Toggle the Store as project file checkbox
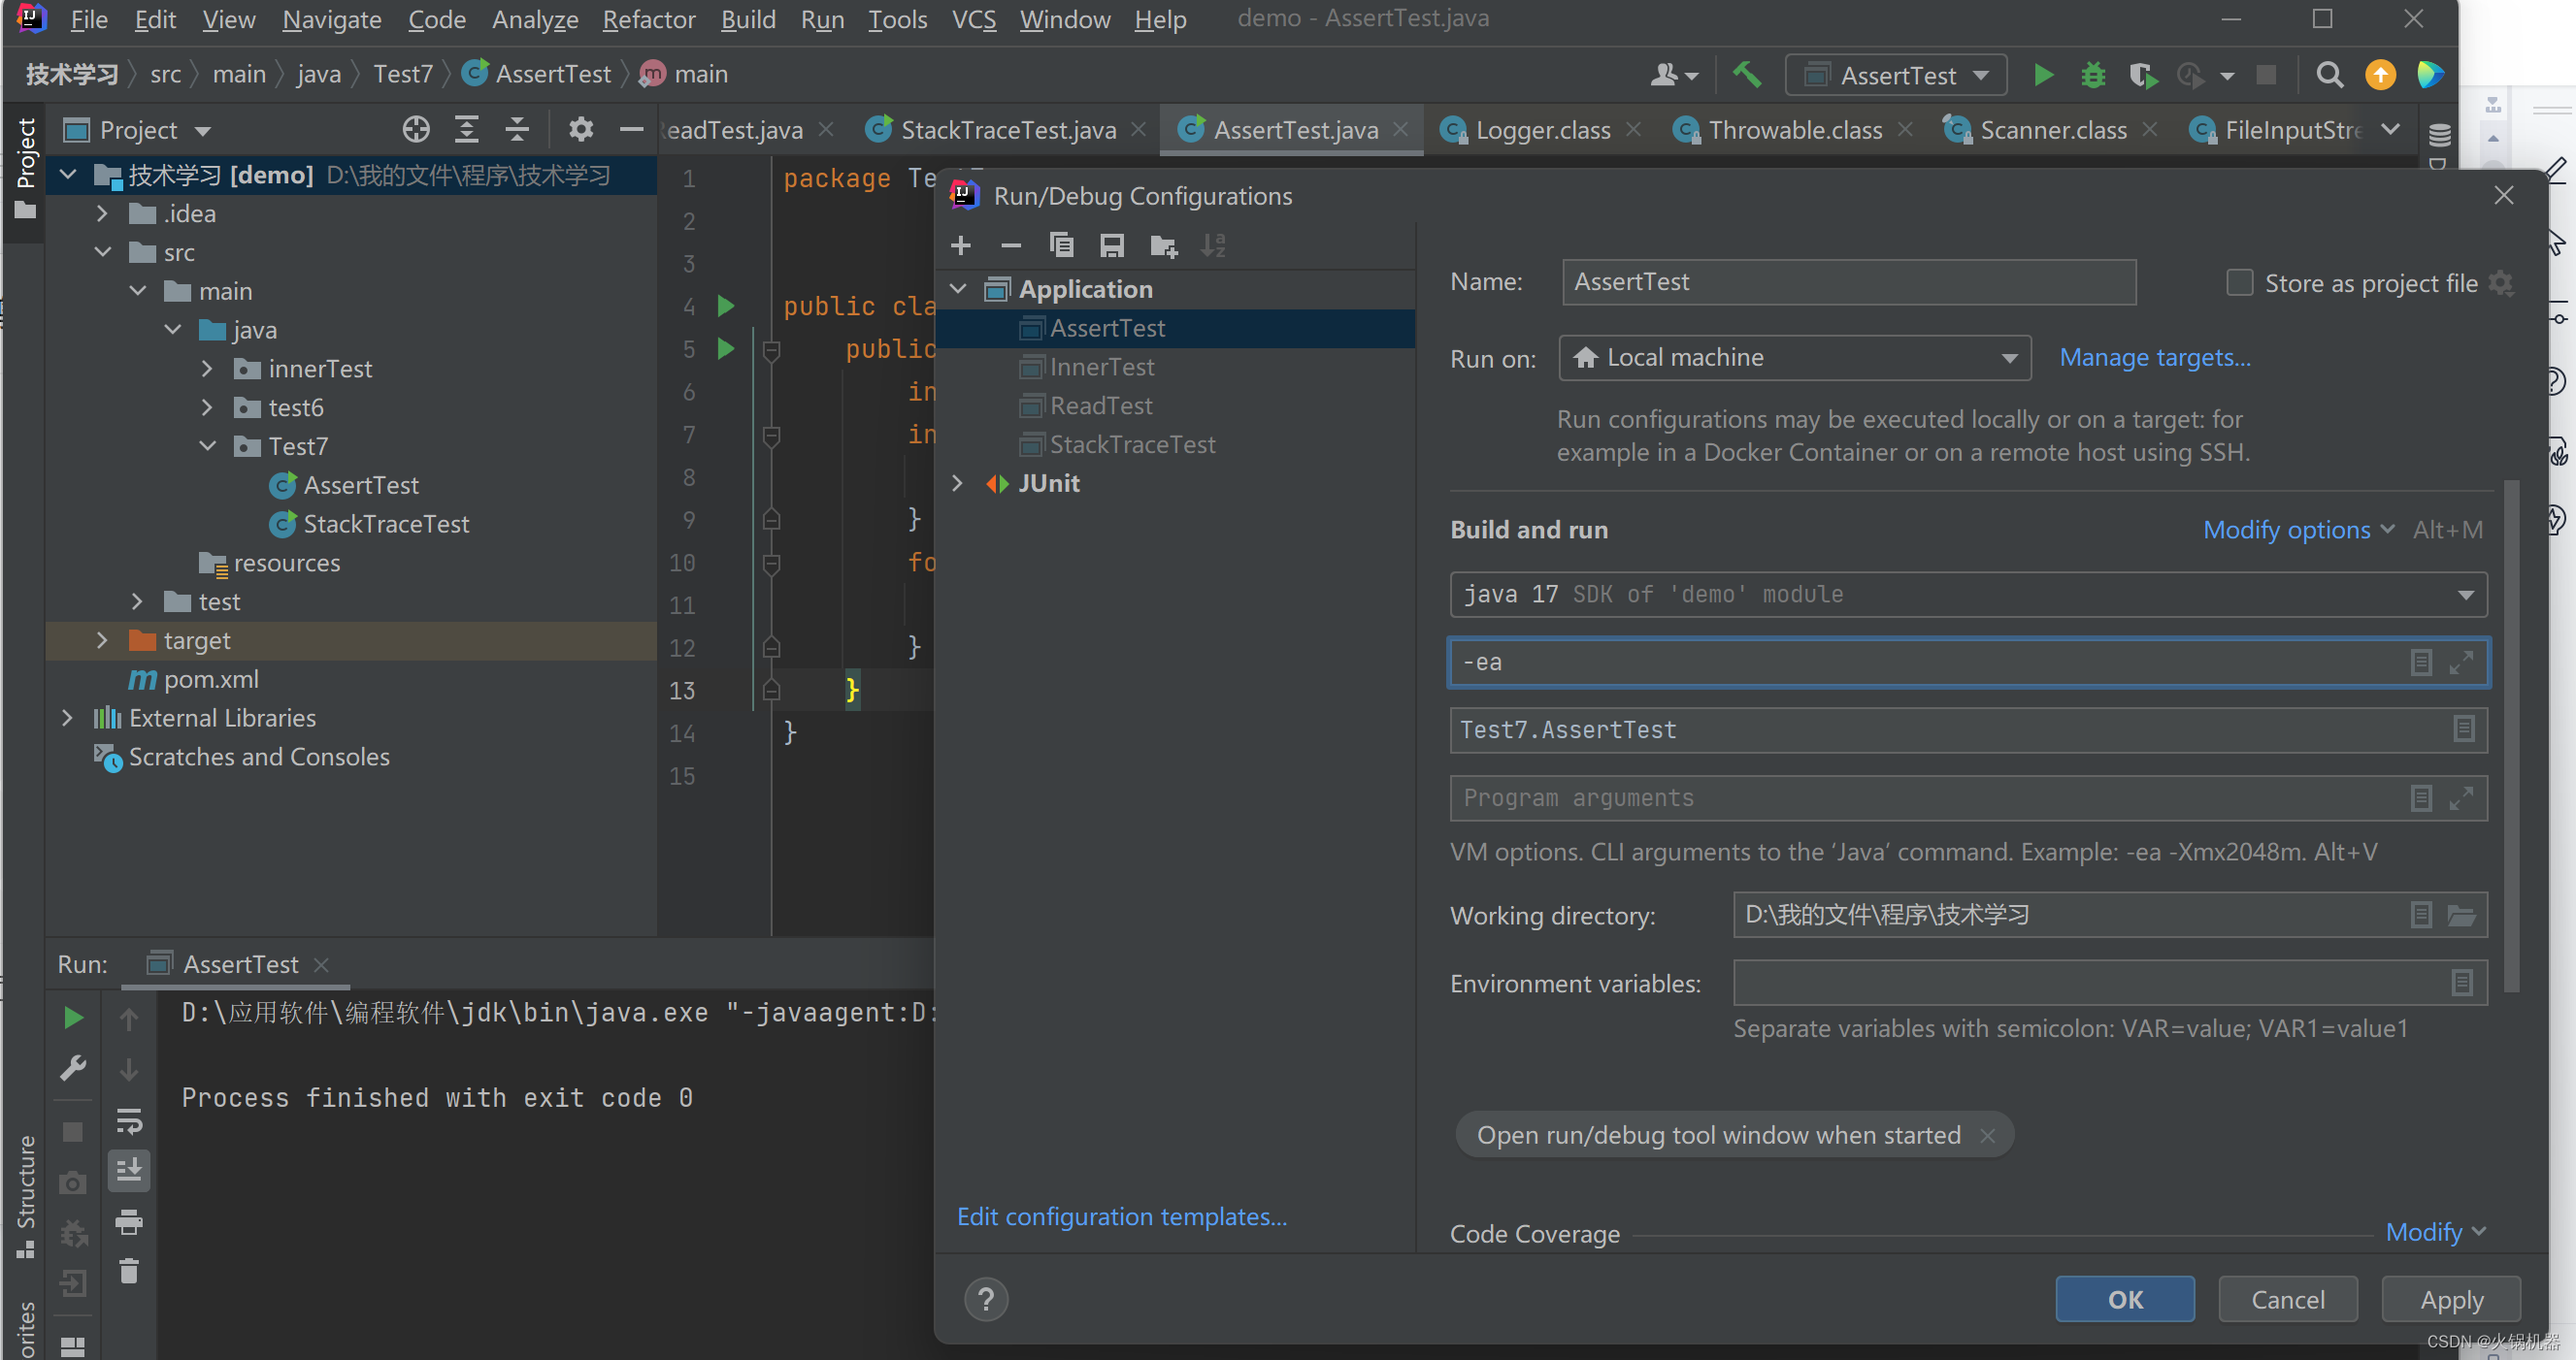The width and height of the screenshot is (2576, 1360). 2238,282
